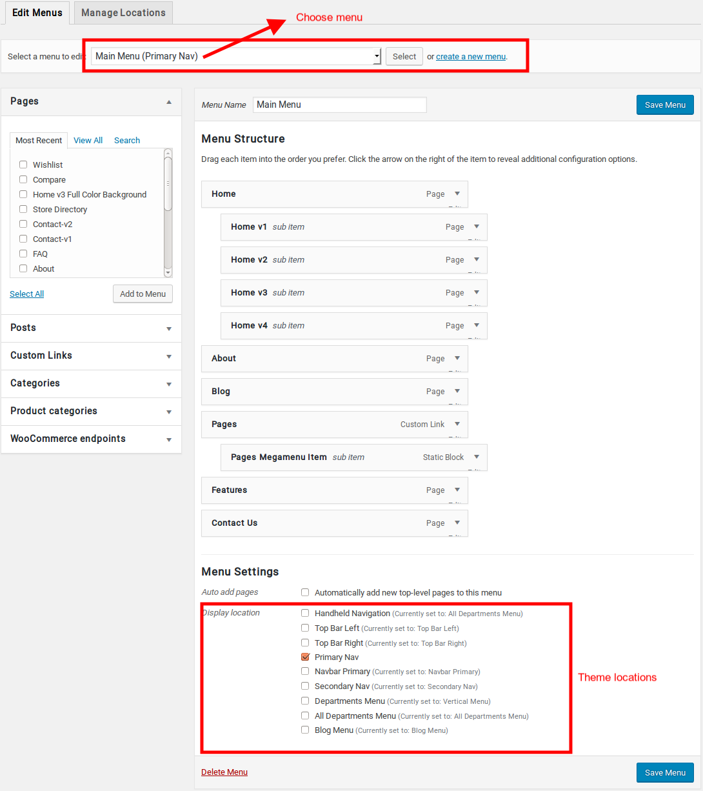Click the top Save Menu button

(665, 105)
